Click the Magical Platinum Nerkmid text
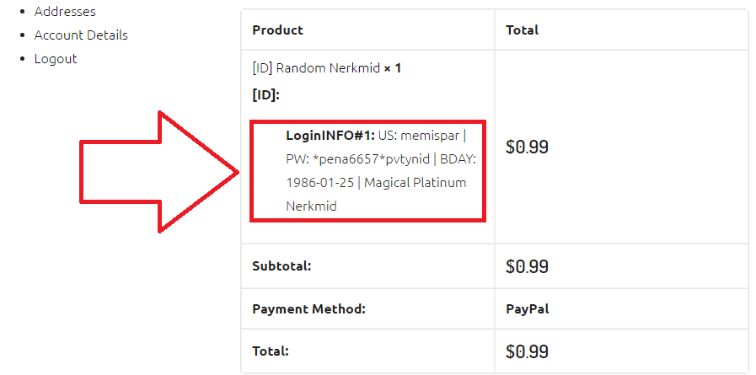Screen dimensions: 756x375 [376, 195]
